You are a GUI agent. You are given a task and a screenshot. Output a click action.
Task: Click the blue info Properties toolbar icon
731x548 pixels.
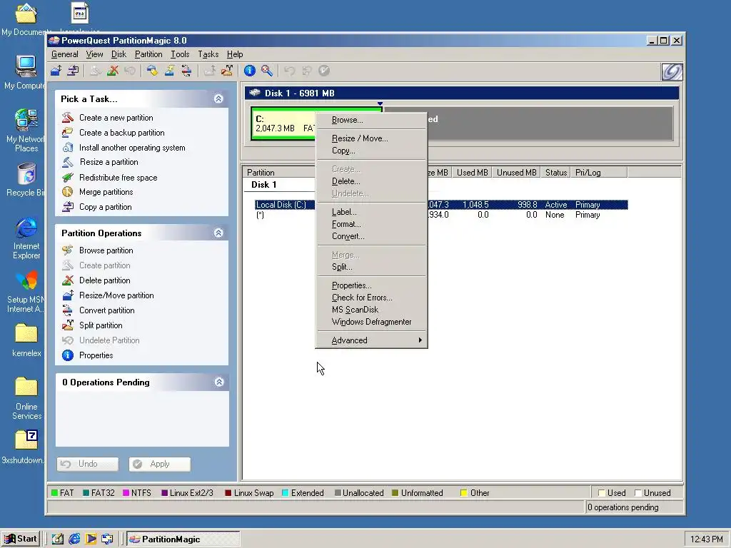[250, 71]
